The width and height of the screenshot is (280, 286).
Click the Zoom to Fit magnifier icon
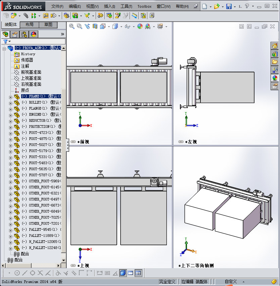click(x=72, y=27)
